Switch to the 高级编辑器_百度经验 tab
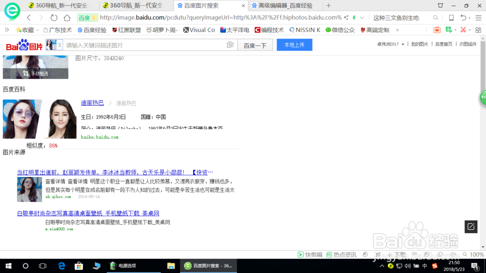 [285, 5]
